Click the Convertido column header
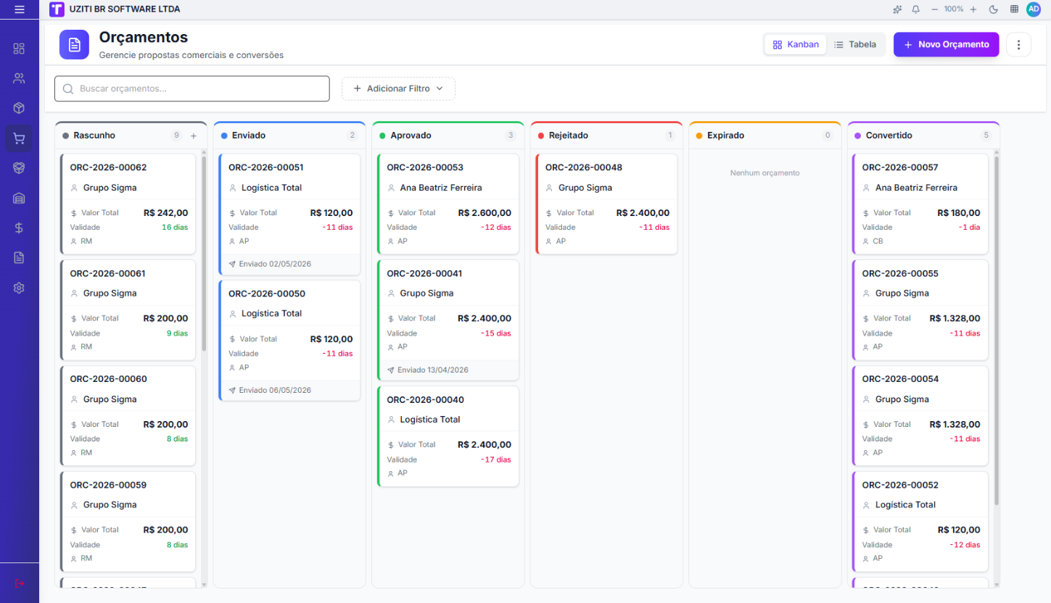Image resolution: width=1051 pixels, height=603 pixels. (x=923, y=136)
